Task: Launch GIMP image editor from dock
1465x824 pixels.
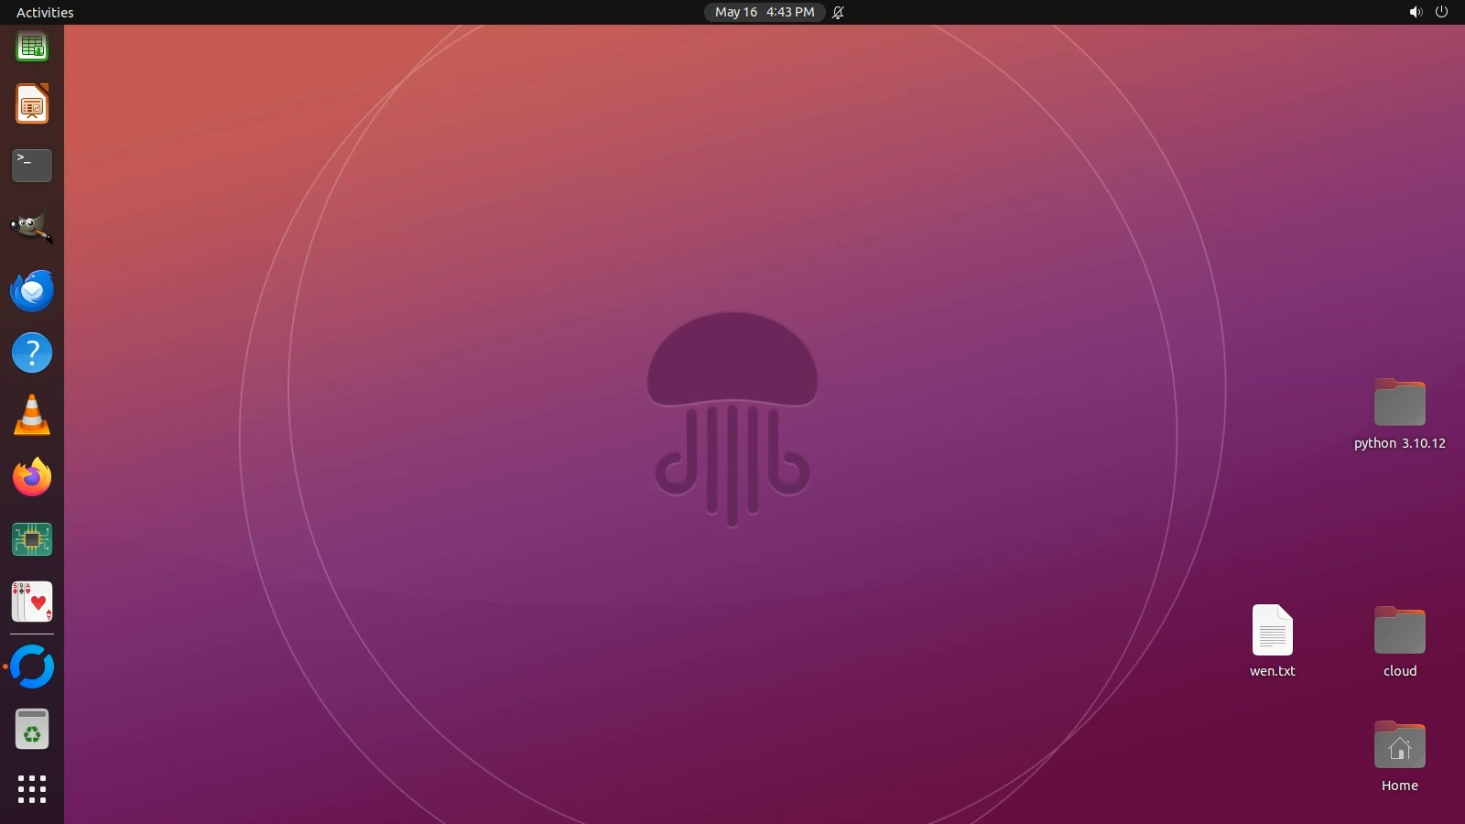Action: (32, 228)
